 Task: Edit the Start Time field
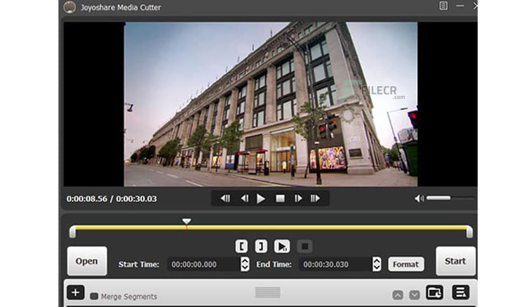click(x=204, y=265)
